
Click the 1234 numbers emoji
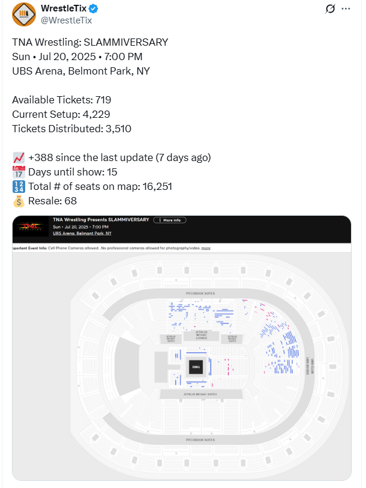(18, 187)
